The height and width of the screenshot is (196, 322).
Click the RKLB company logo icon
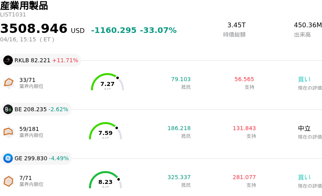click(8, 60)
